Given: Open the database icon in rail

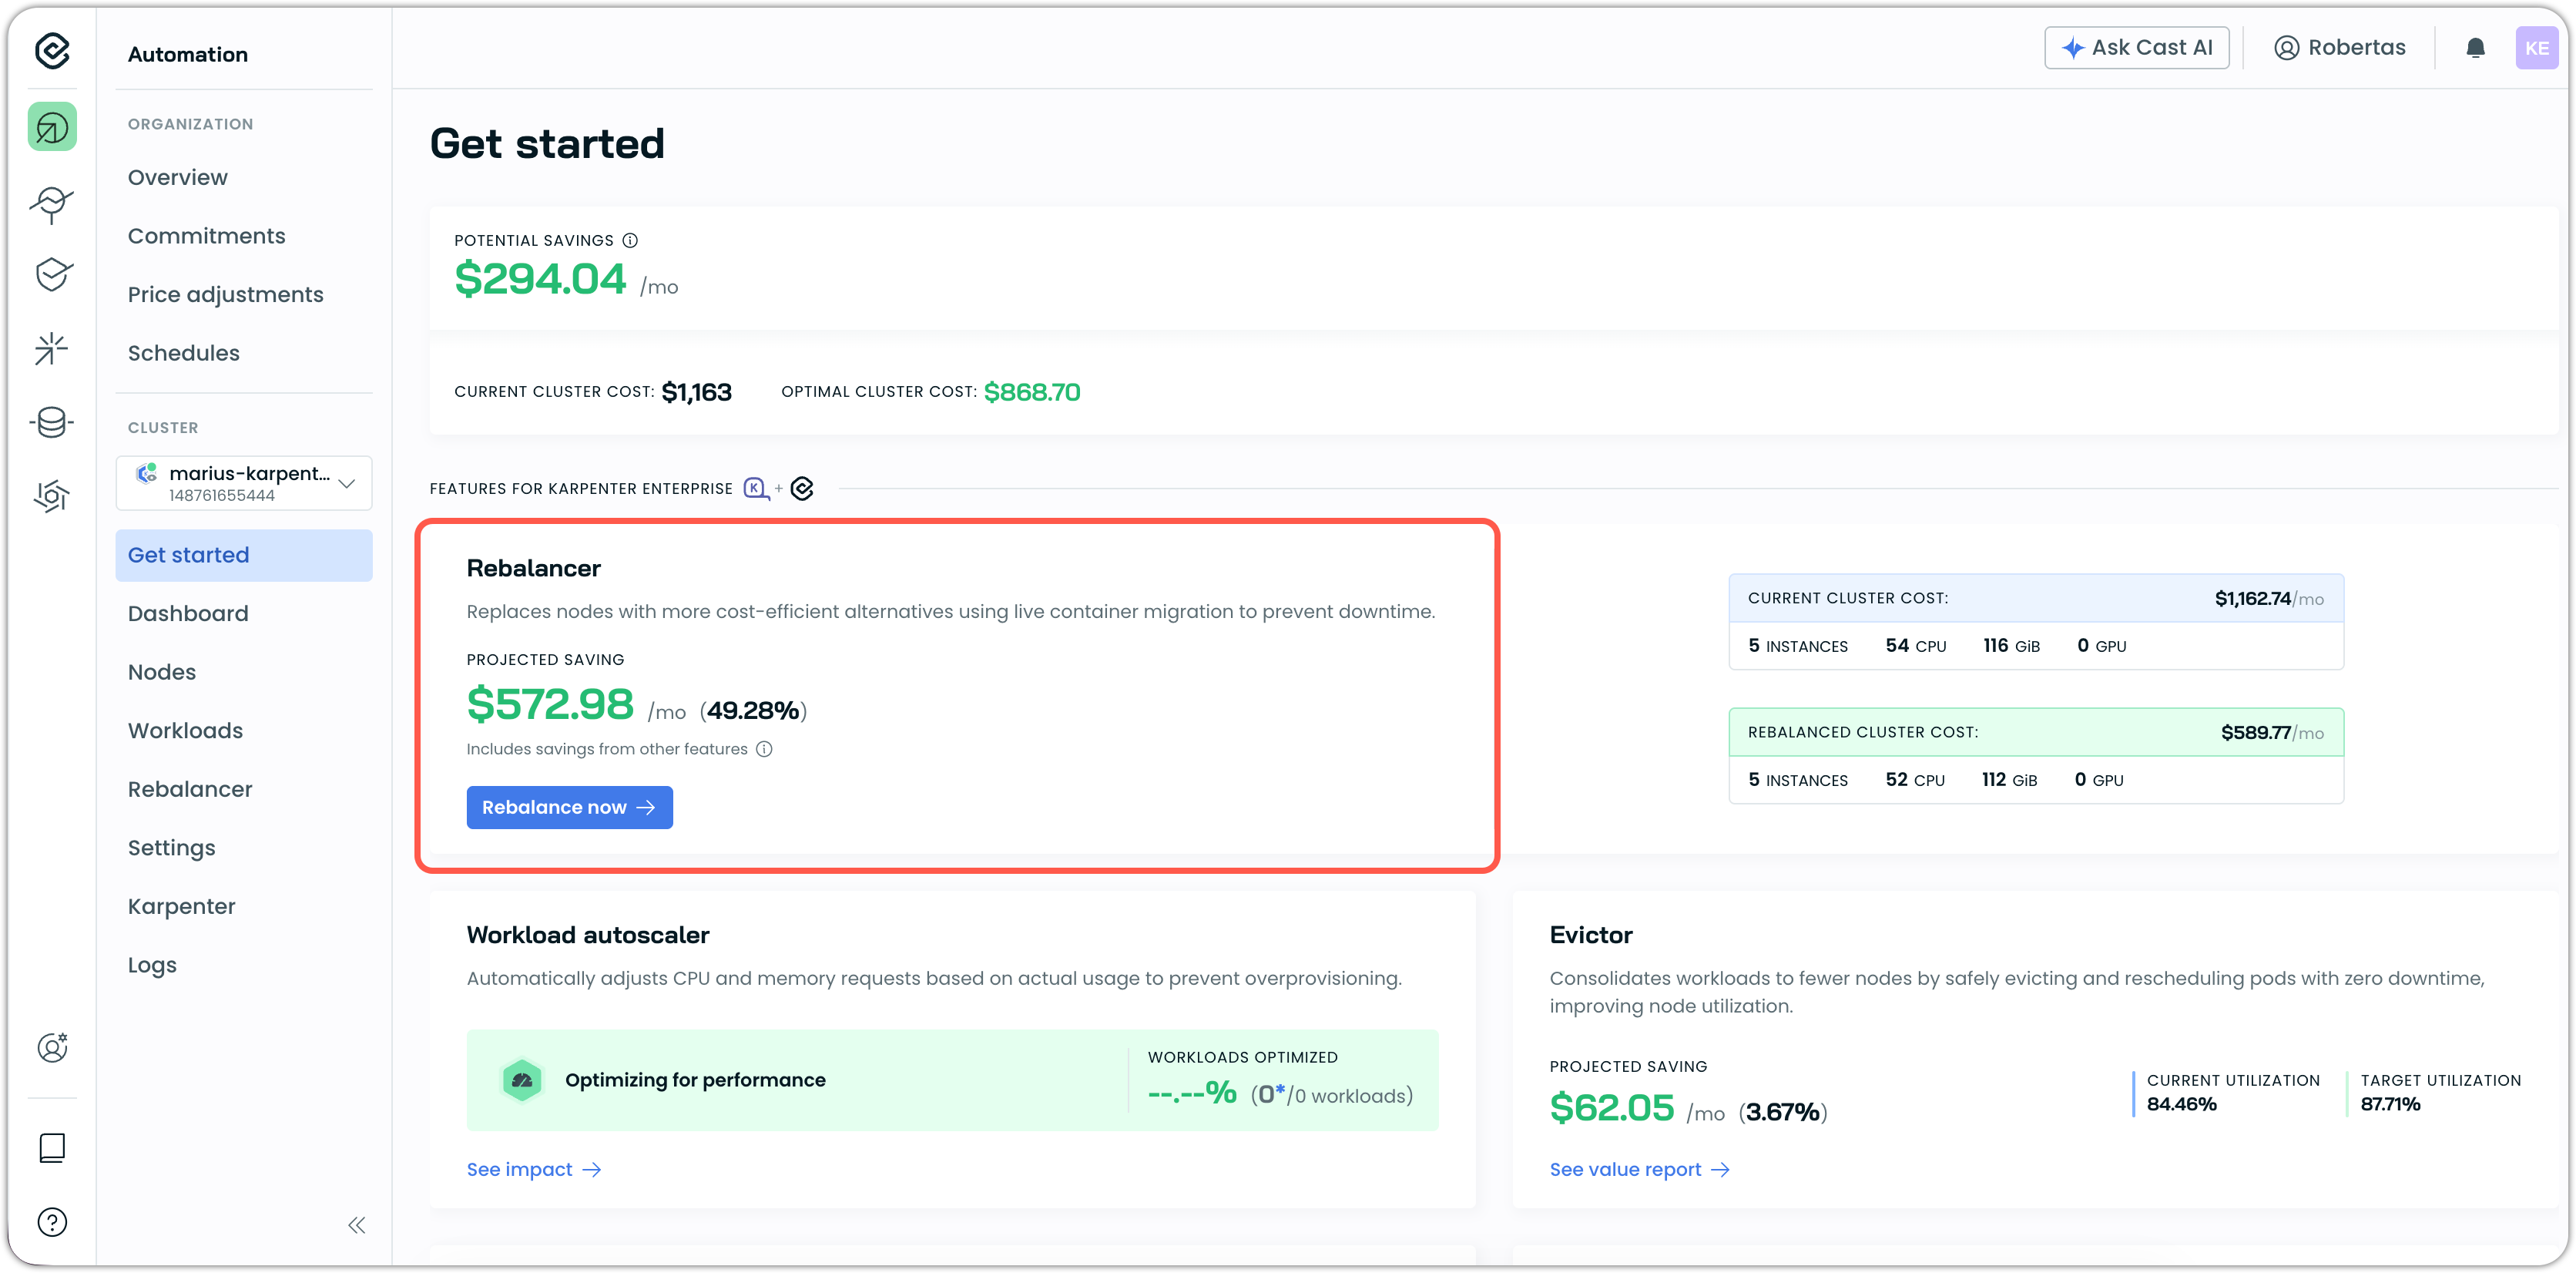Looking at the screenshot, I should coord(52,422).
